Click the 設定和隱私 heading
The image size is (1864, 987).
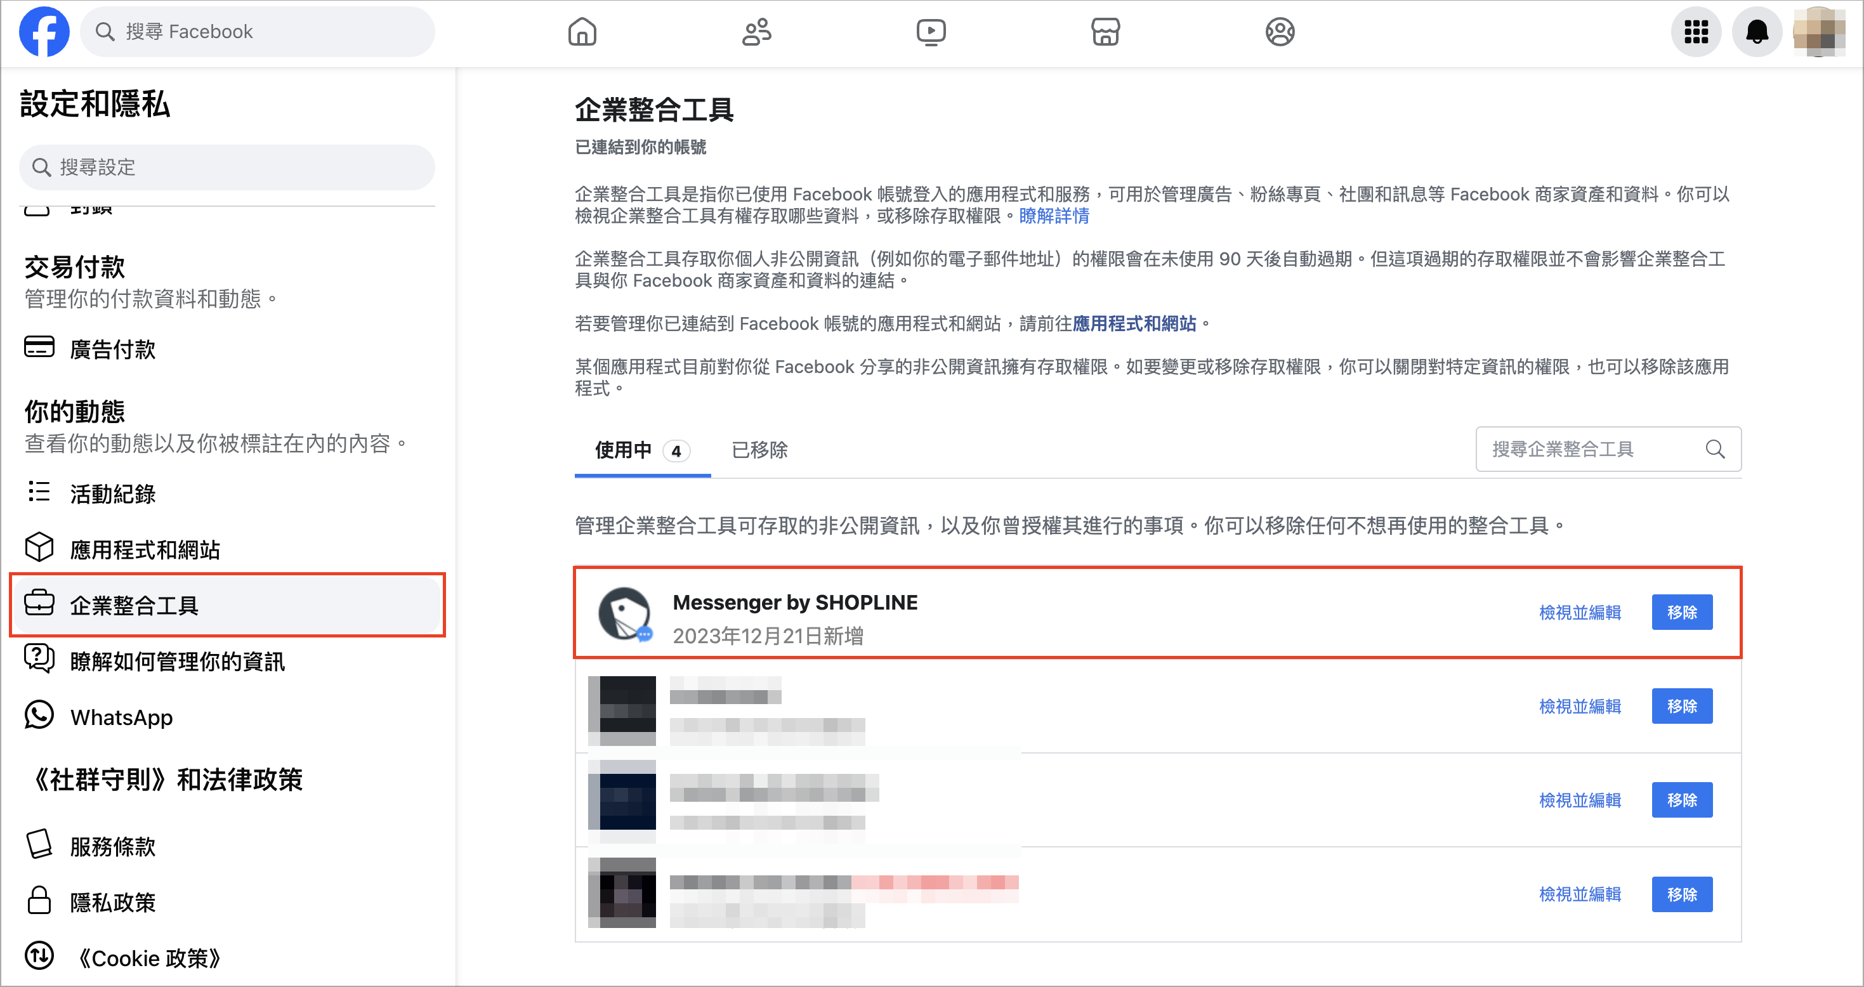click(95, 104)
